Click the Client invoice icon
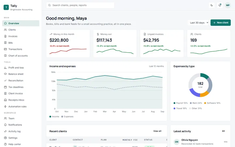 tap(6, 93)
